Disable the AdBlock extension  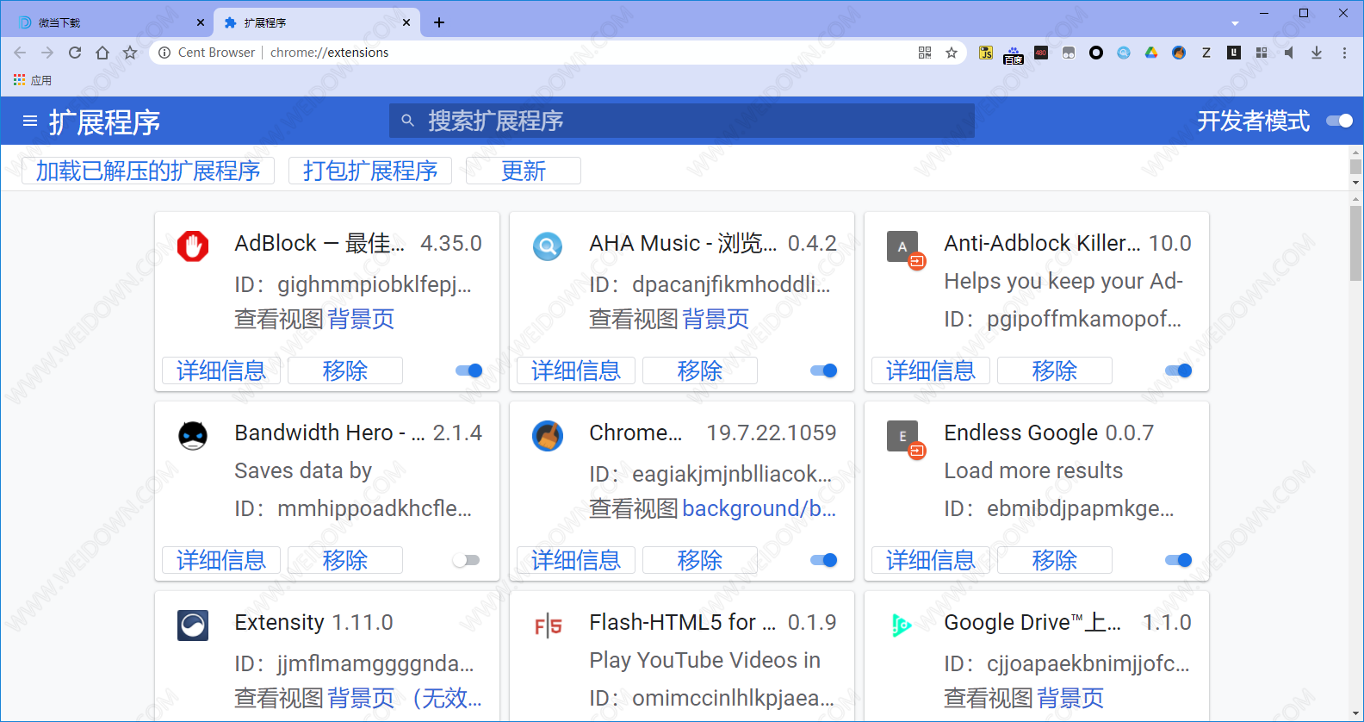[x=469, y=370]
